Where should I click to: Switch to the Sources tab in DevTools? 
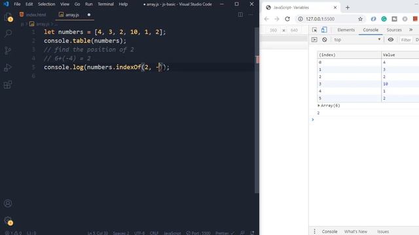pyautogui.click(x=394, y=30)
